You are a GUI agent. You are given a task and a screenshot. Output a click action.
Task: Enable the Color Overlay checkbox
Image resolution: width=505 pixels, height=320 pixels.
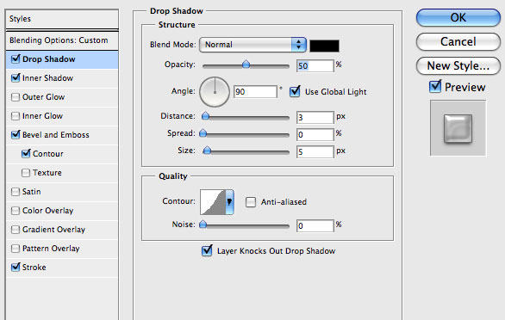click(x=16, y=211)
